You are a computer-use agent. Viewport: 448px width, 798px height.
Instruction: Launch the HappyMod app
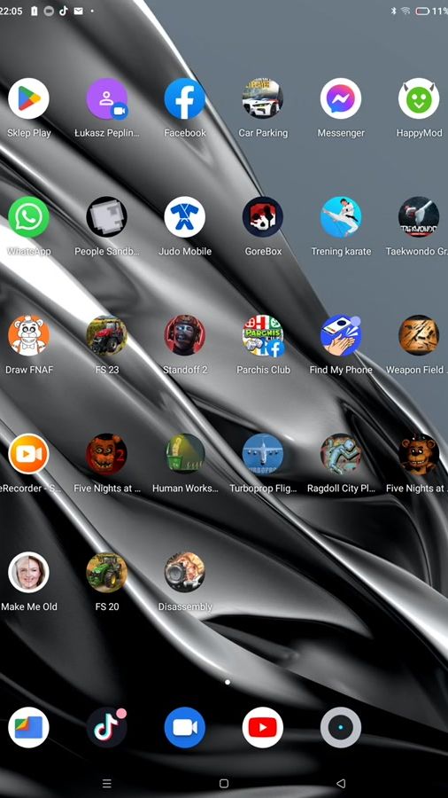coord(419,98)
